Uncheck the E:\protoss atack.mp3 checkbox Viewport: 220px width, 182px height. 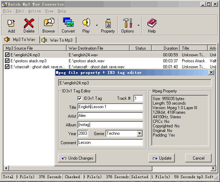click(x=7, y=61)
